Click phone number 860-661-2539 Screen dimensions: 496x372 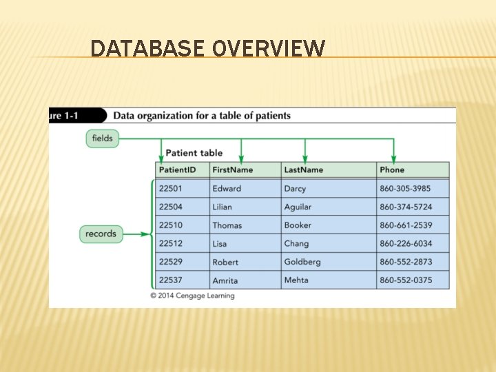[413, 225]
